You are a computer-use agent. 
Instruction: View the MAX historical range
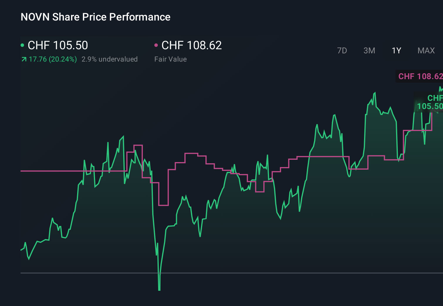(x=426, y=50)
